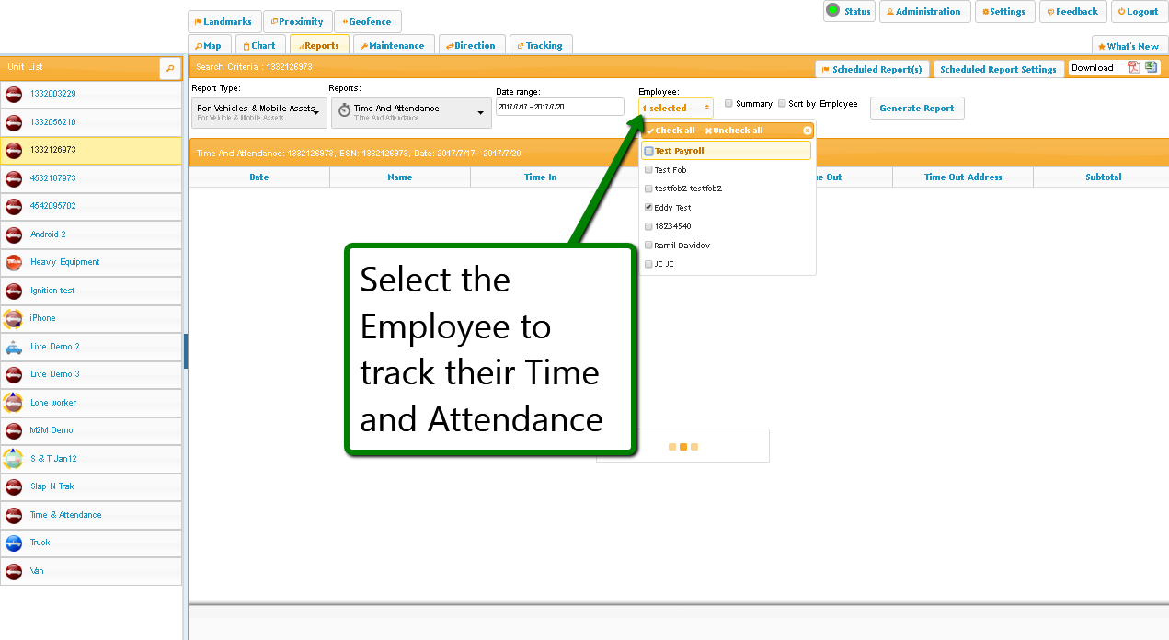Download the report as PDF
Viewport: 1169px width, 640px height.
(1134, 67)
